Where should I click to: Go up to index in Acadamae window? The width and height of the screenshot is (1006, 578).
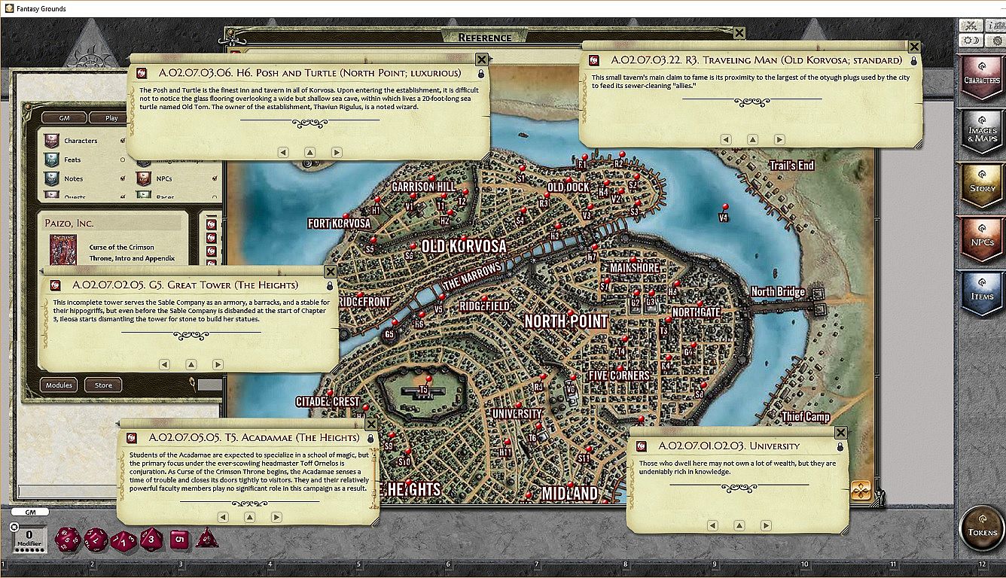click(x=250, y=517)
